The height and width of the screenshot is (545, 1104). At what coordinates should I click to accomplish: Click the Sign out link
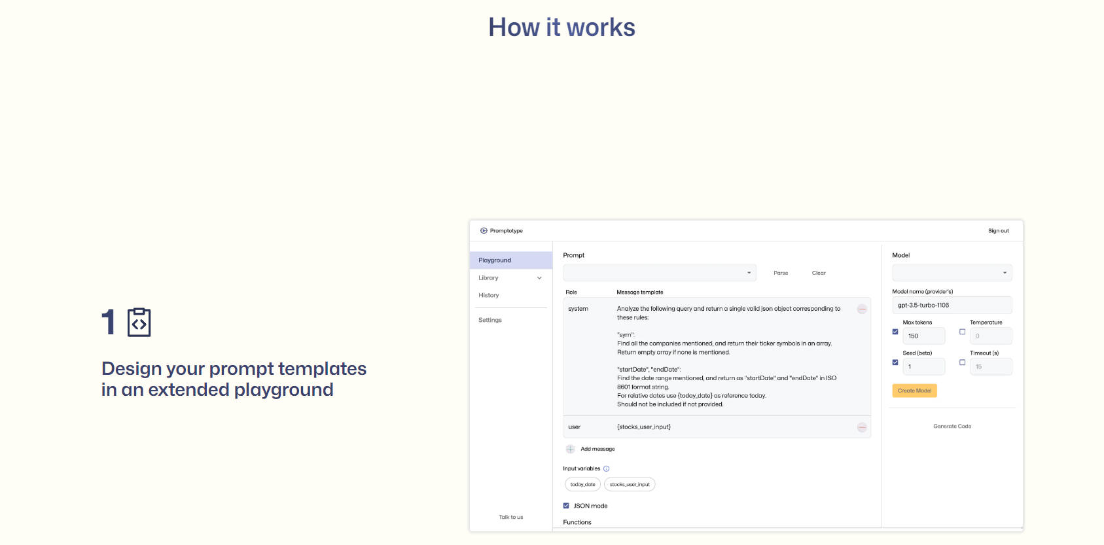[x=998, y=231]
